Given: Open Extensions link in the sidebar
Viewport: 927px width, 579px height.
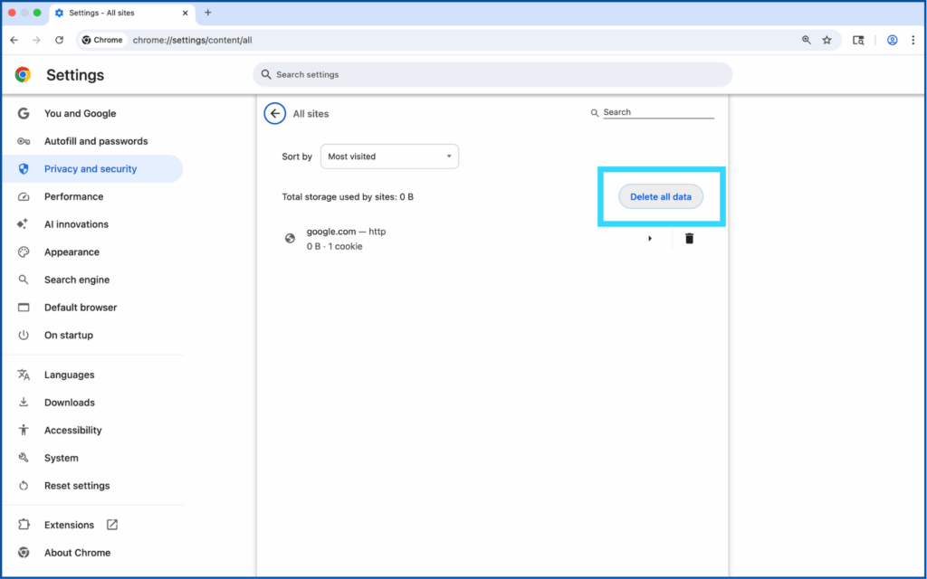Looking at the screenshot, I should 70,525.
